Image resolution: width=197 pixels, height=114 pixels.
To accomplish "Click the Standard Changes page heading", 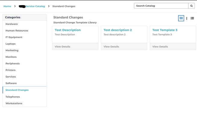I will coord(68,17).
